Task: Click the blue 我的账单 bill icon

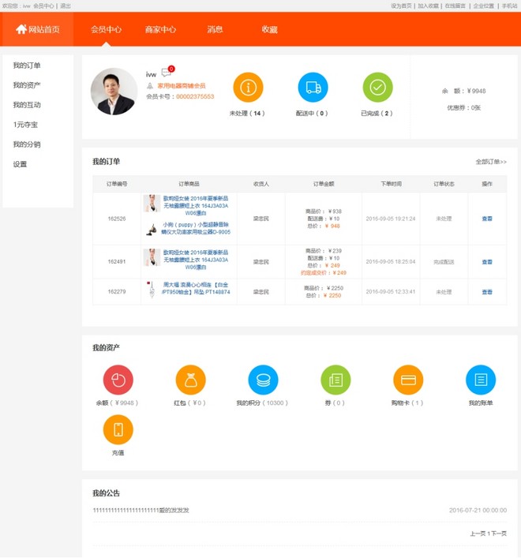Action: point(480,380)
